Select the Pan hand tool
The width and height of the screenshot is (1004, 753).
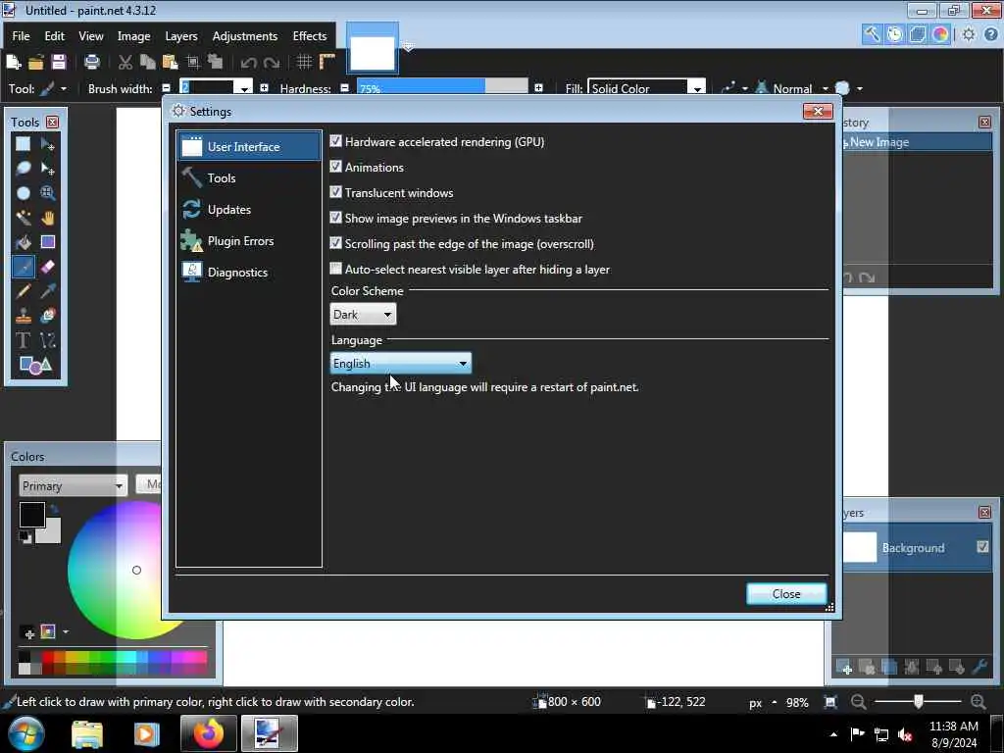click(x=48, y=218)
